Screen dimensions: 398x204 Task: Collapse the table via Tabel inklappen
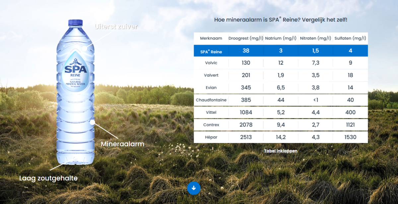click(281, 151)
